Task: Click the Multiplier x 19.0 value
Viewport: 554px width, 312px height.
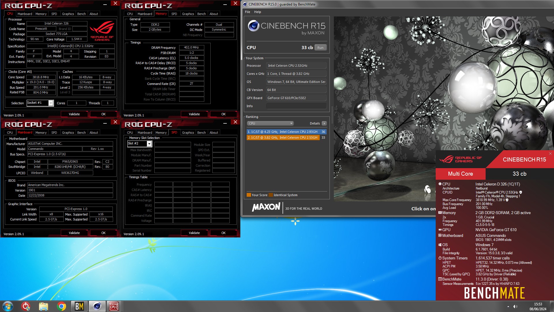Action: pos(41,82)
